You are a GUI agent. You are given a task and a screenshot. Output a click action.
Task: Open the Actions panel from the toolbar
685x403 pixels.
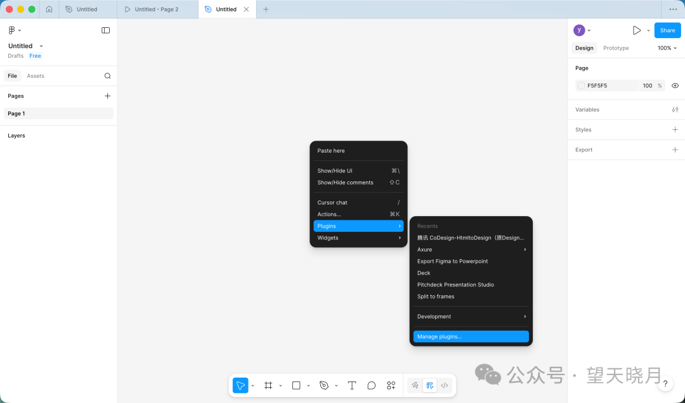point(391,385)
